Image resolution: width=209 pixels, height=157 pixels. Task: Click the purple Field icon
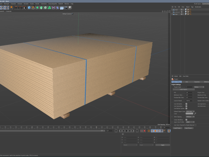[54, 7]
